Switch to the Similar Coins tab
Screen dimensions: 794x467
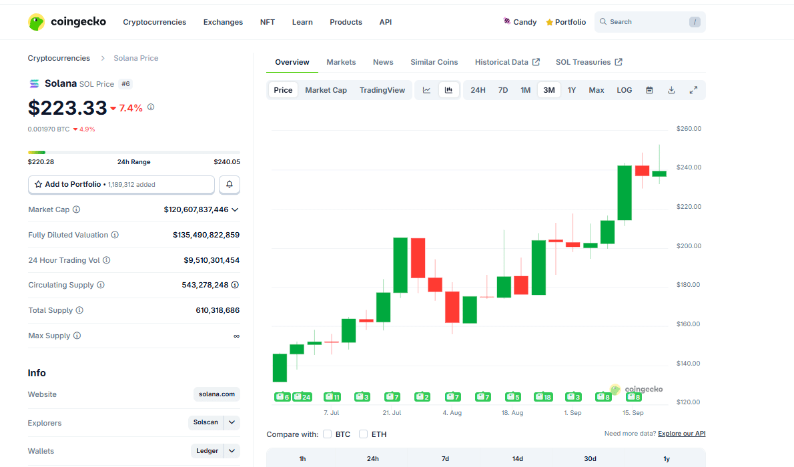(x=434, y=62)
